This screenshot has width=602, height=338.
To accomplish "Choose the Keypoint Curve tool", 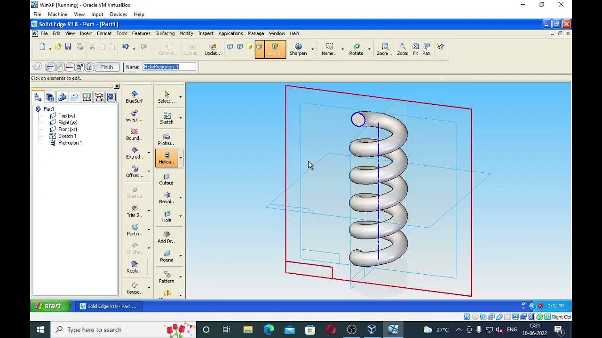I will (x=134, y=288).
